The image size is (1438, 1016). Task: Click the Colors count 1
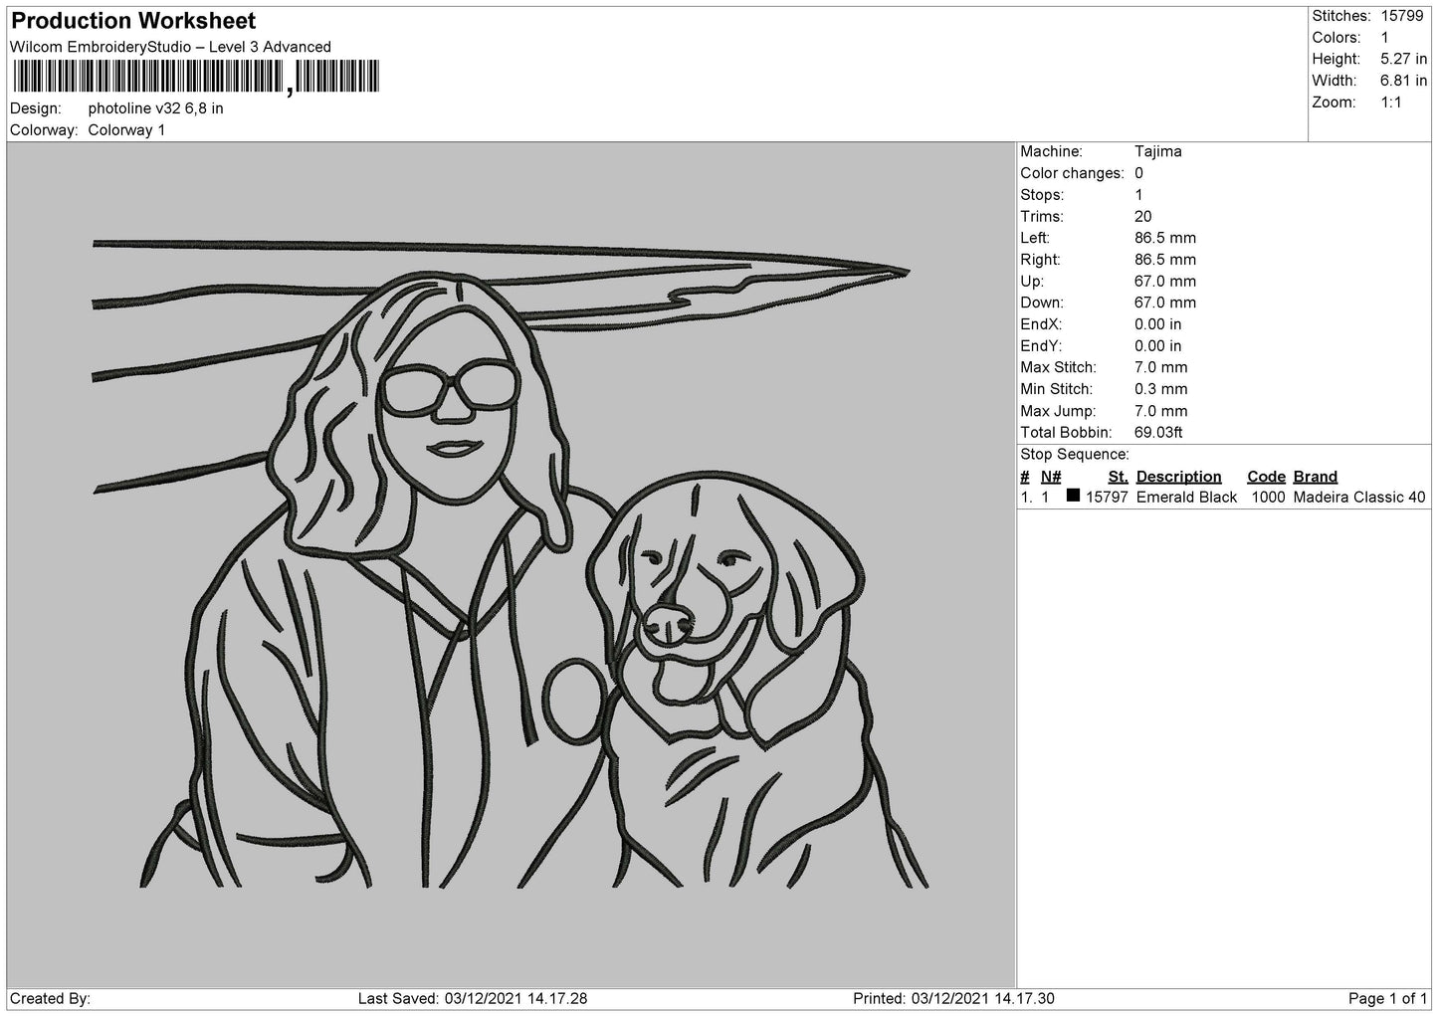point(1384,38)
